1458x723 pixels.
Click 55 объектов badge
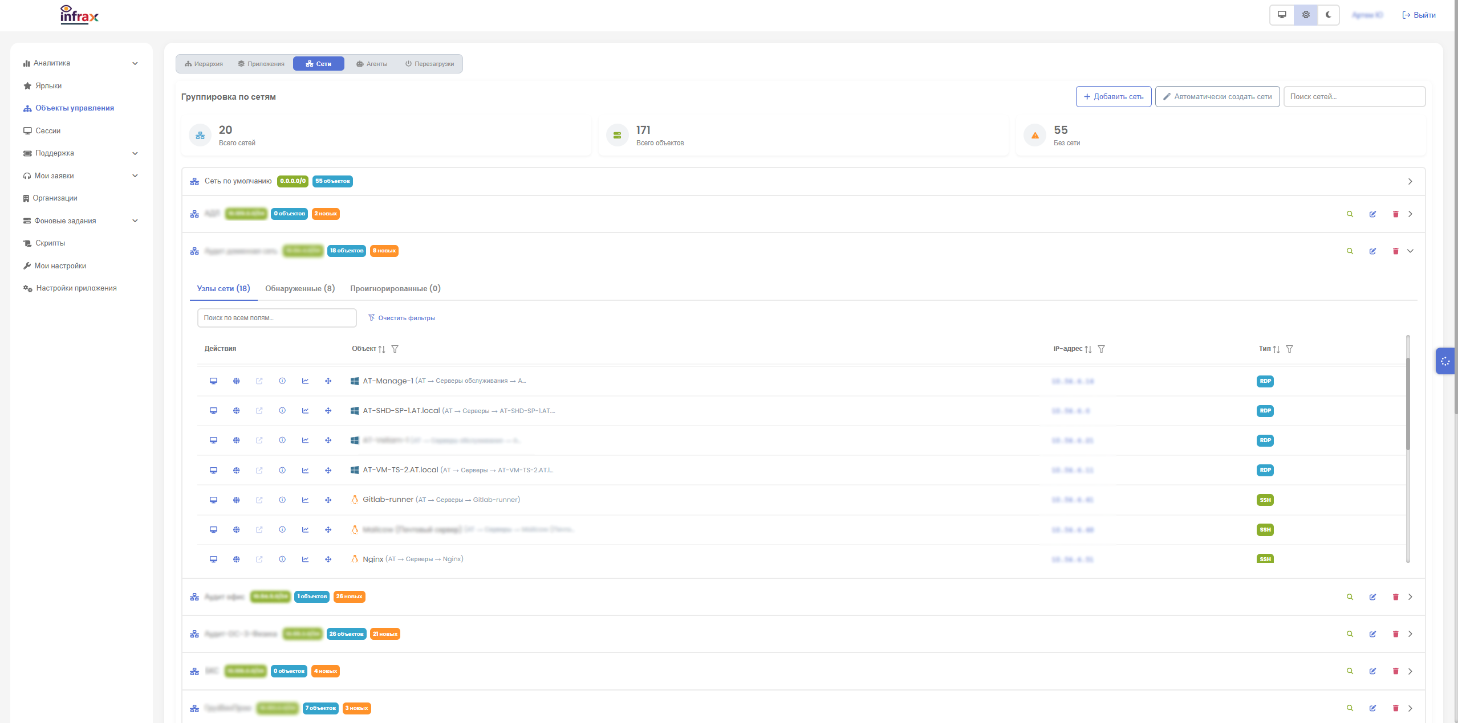click(332, 181)
